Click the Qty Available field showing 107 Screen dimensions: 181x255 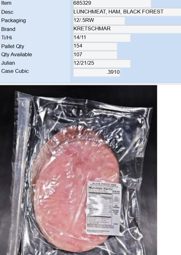(x=95, y=55)
